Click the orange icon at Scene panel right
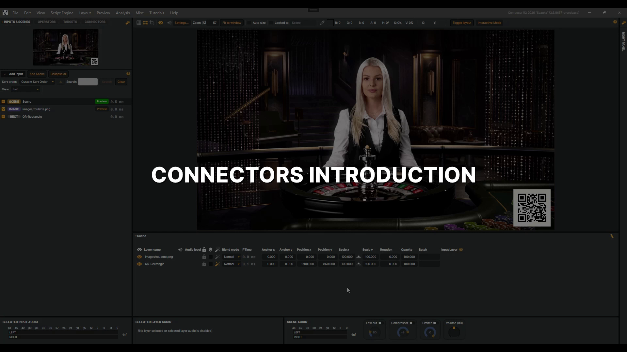The image size is (627, 352). [x=612, y=236]
